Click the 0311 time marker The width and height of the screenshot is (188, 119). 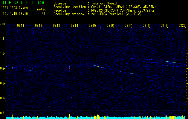(21, 26)
